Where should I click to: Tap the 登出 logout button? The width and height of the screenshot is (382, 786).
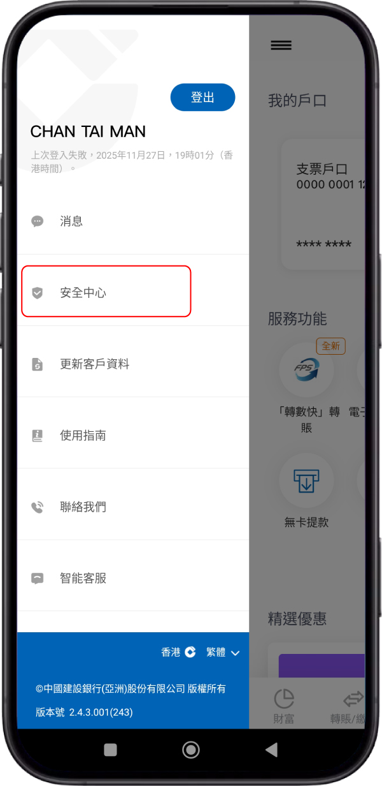(x=203, y=98)
